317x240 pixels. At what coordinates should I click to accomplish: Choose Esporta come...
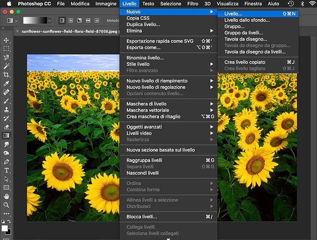coord(168,47)
